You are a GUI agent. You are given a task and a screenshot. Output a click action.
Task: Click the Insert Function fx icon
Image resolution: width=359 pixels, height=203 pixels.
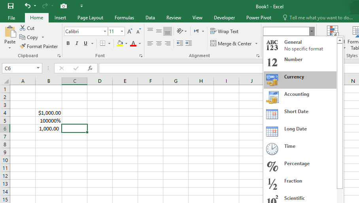coord(90,68)
